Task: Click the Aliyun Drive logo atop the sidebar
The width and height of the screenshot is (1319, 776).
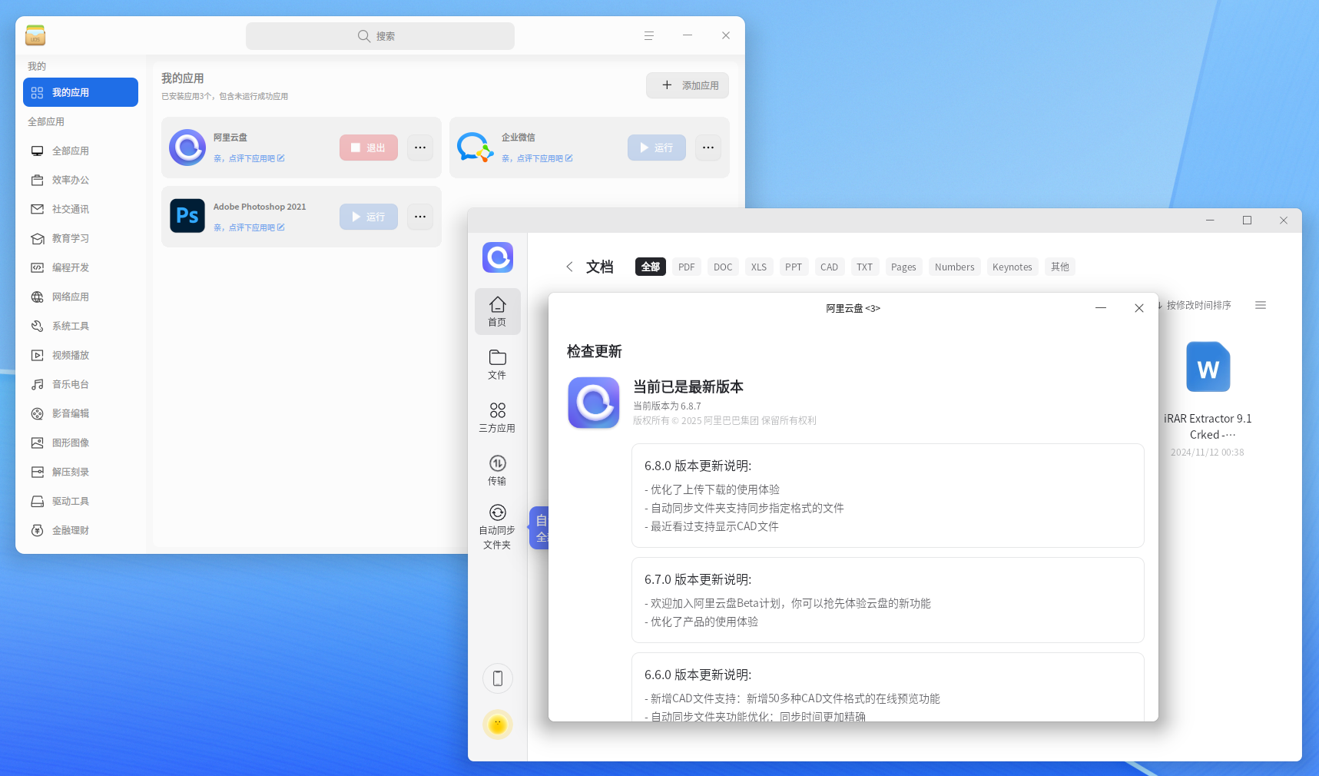Action: coord(498,257)
